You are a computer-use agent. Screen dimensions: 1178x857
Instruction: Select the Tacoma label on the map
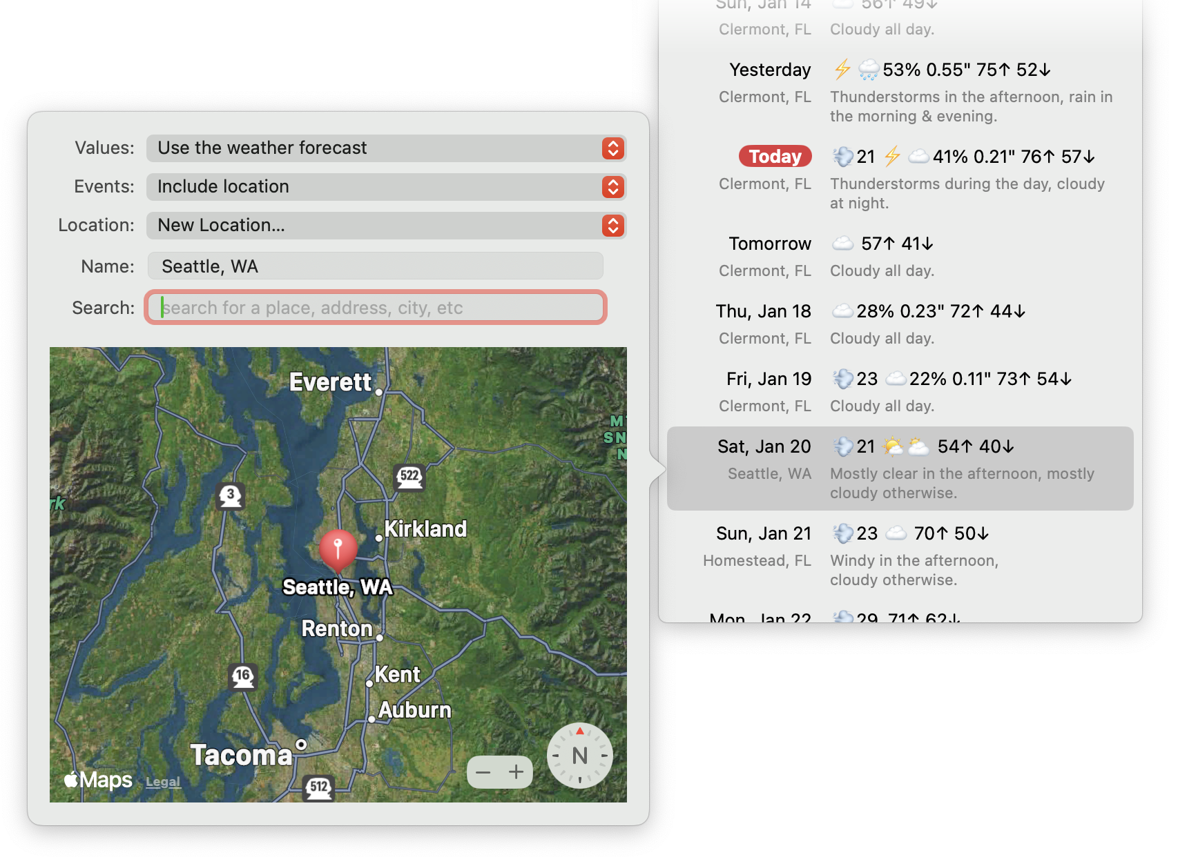242,755
